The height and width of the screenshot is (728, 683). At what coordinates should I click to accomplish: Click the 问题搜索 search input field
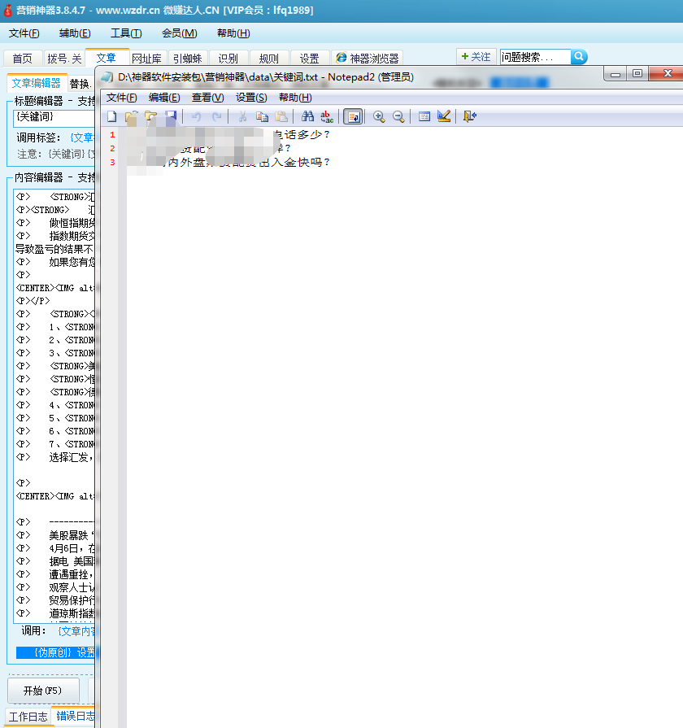coord(534,57)
